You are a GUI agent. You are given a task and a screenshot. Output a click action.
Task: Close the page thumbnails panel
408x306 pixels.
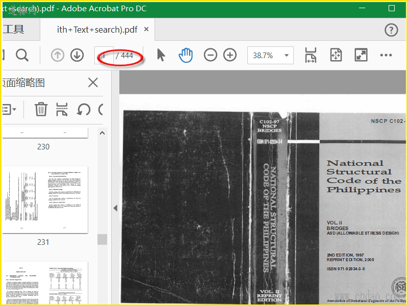click(x=93, y=83)
